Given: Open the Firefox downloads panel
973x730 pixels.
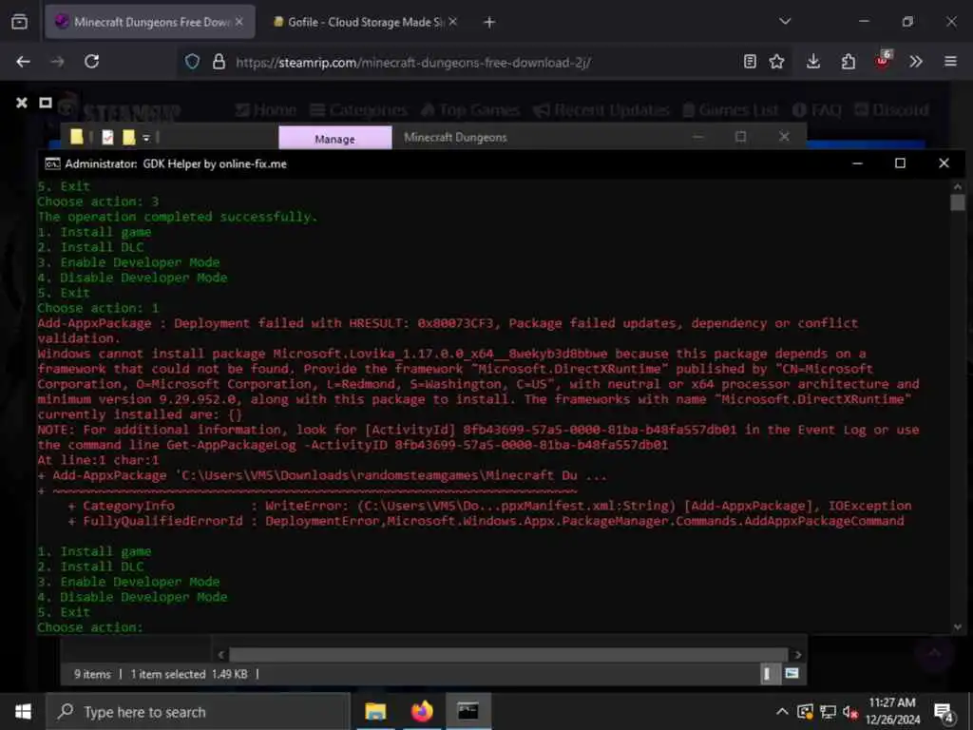Looking at the screenshot, I should [x=813, y=62].
